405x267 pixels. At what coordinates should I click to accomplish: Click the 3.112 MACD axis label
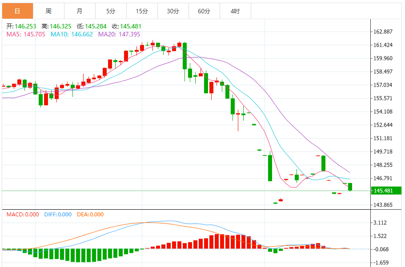click(x=380, y=223)
